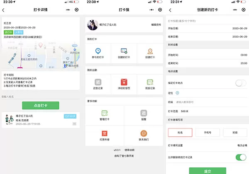Open 打卡填写设置 每次必填 selector
The height and width of the screenshot is (174, 249).
[x=207, y=145]
